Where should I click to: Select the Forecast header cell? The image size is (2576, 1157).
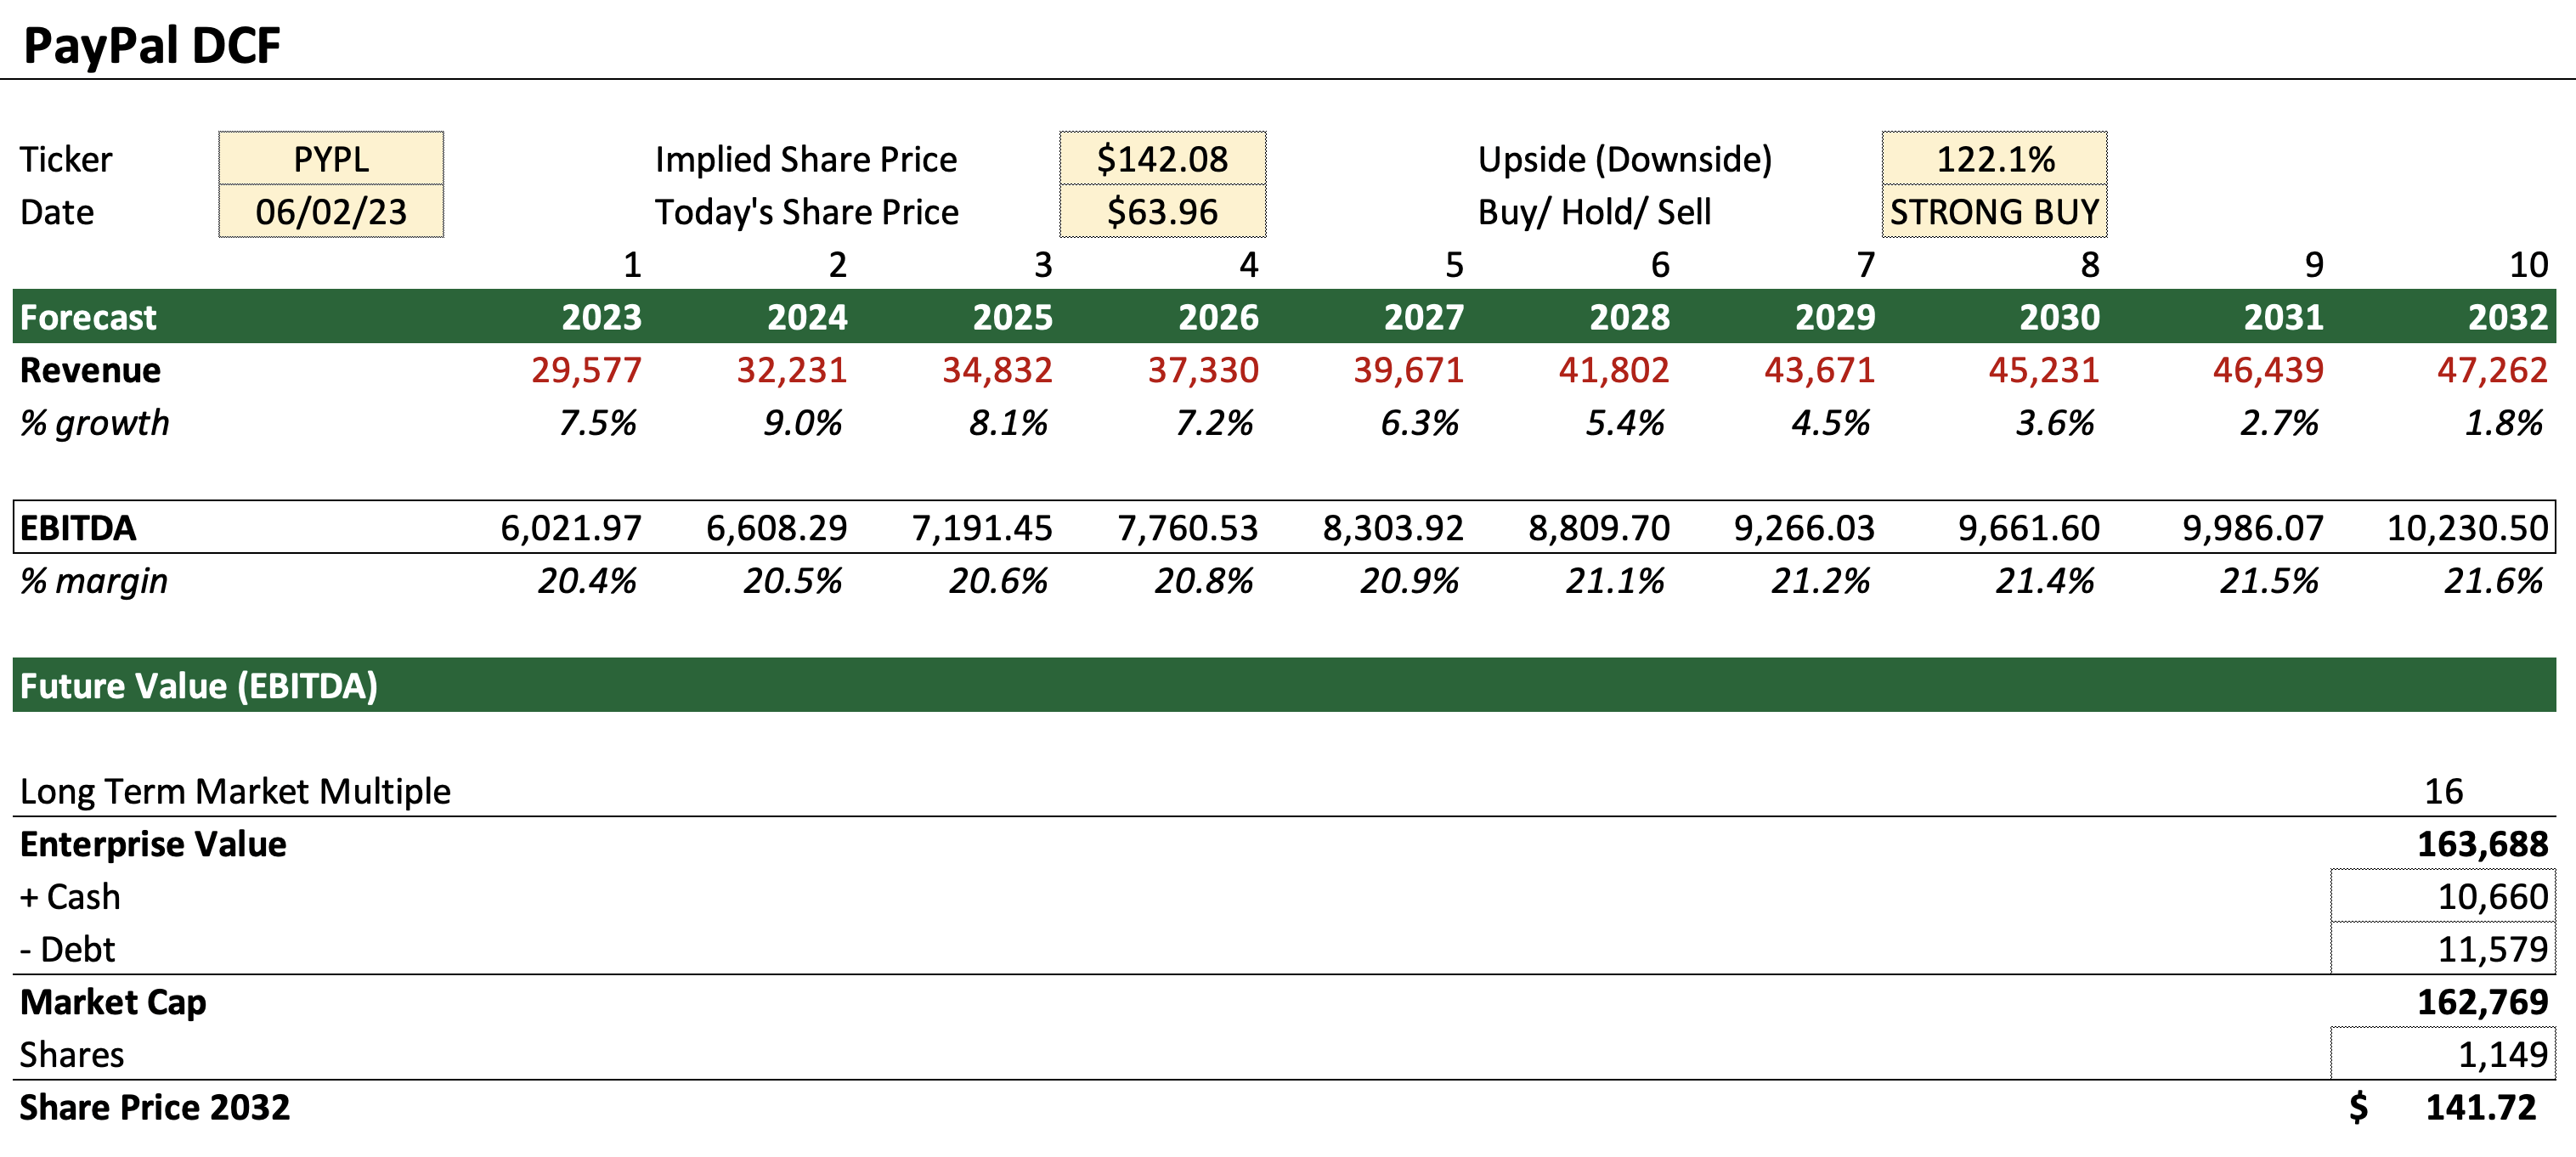pos(88,317)
